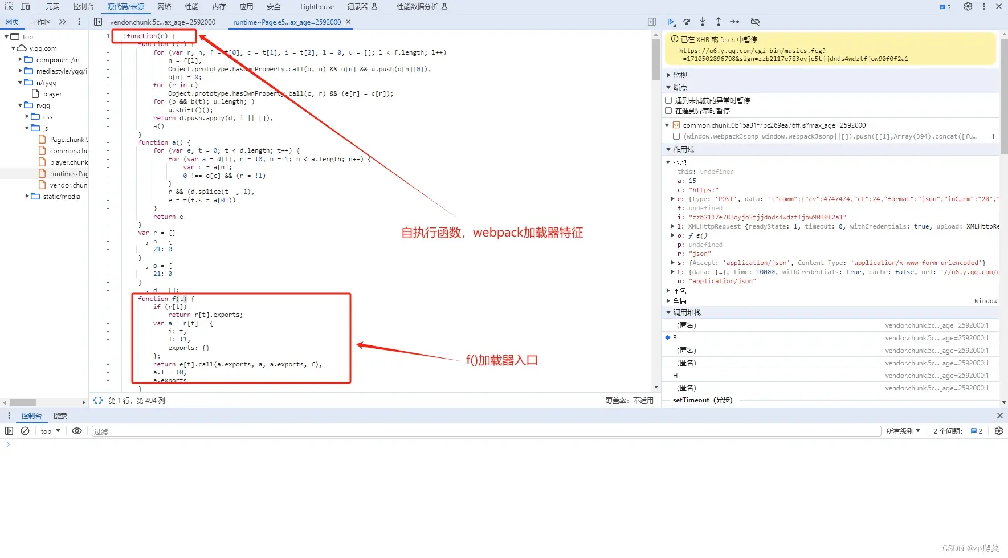Toggle the device toolbar icon
1008x558 pixels.
[x=25, y=6]
